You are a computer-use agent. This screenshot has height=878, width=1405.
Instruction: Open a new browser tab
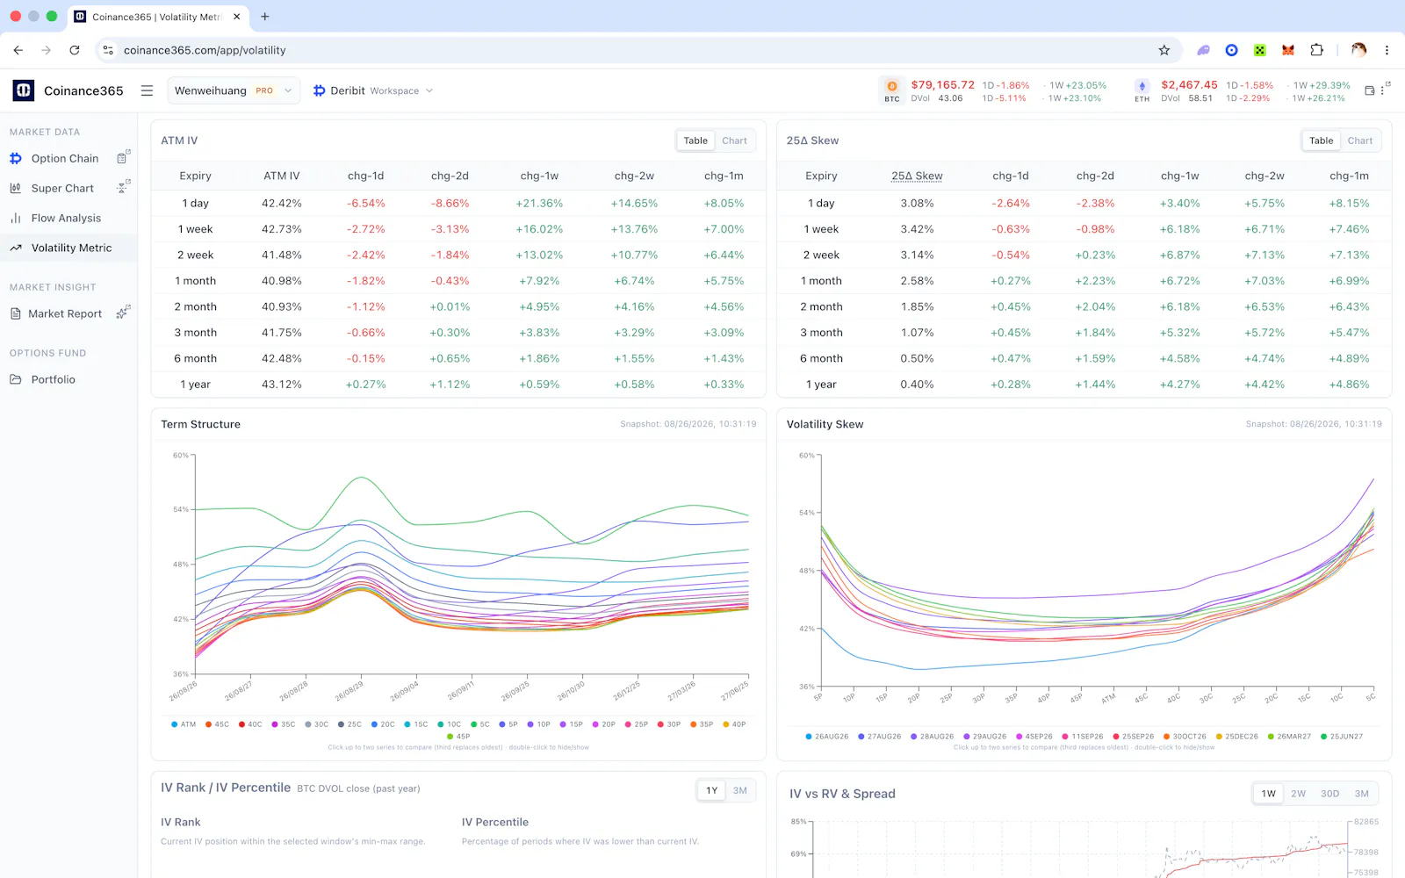(x=265, y=17)
